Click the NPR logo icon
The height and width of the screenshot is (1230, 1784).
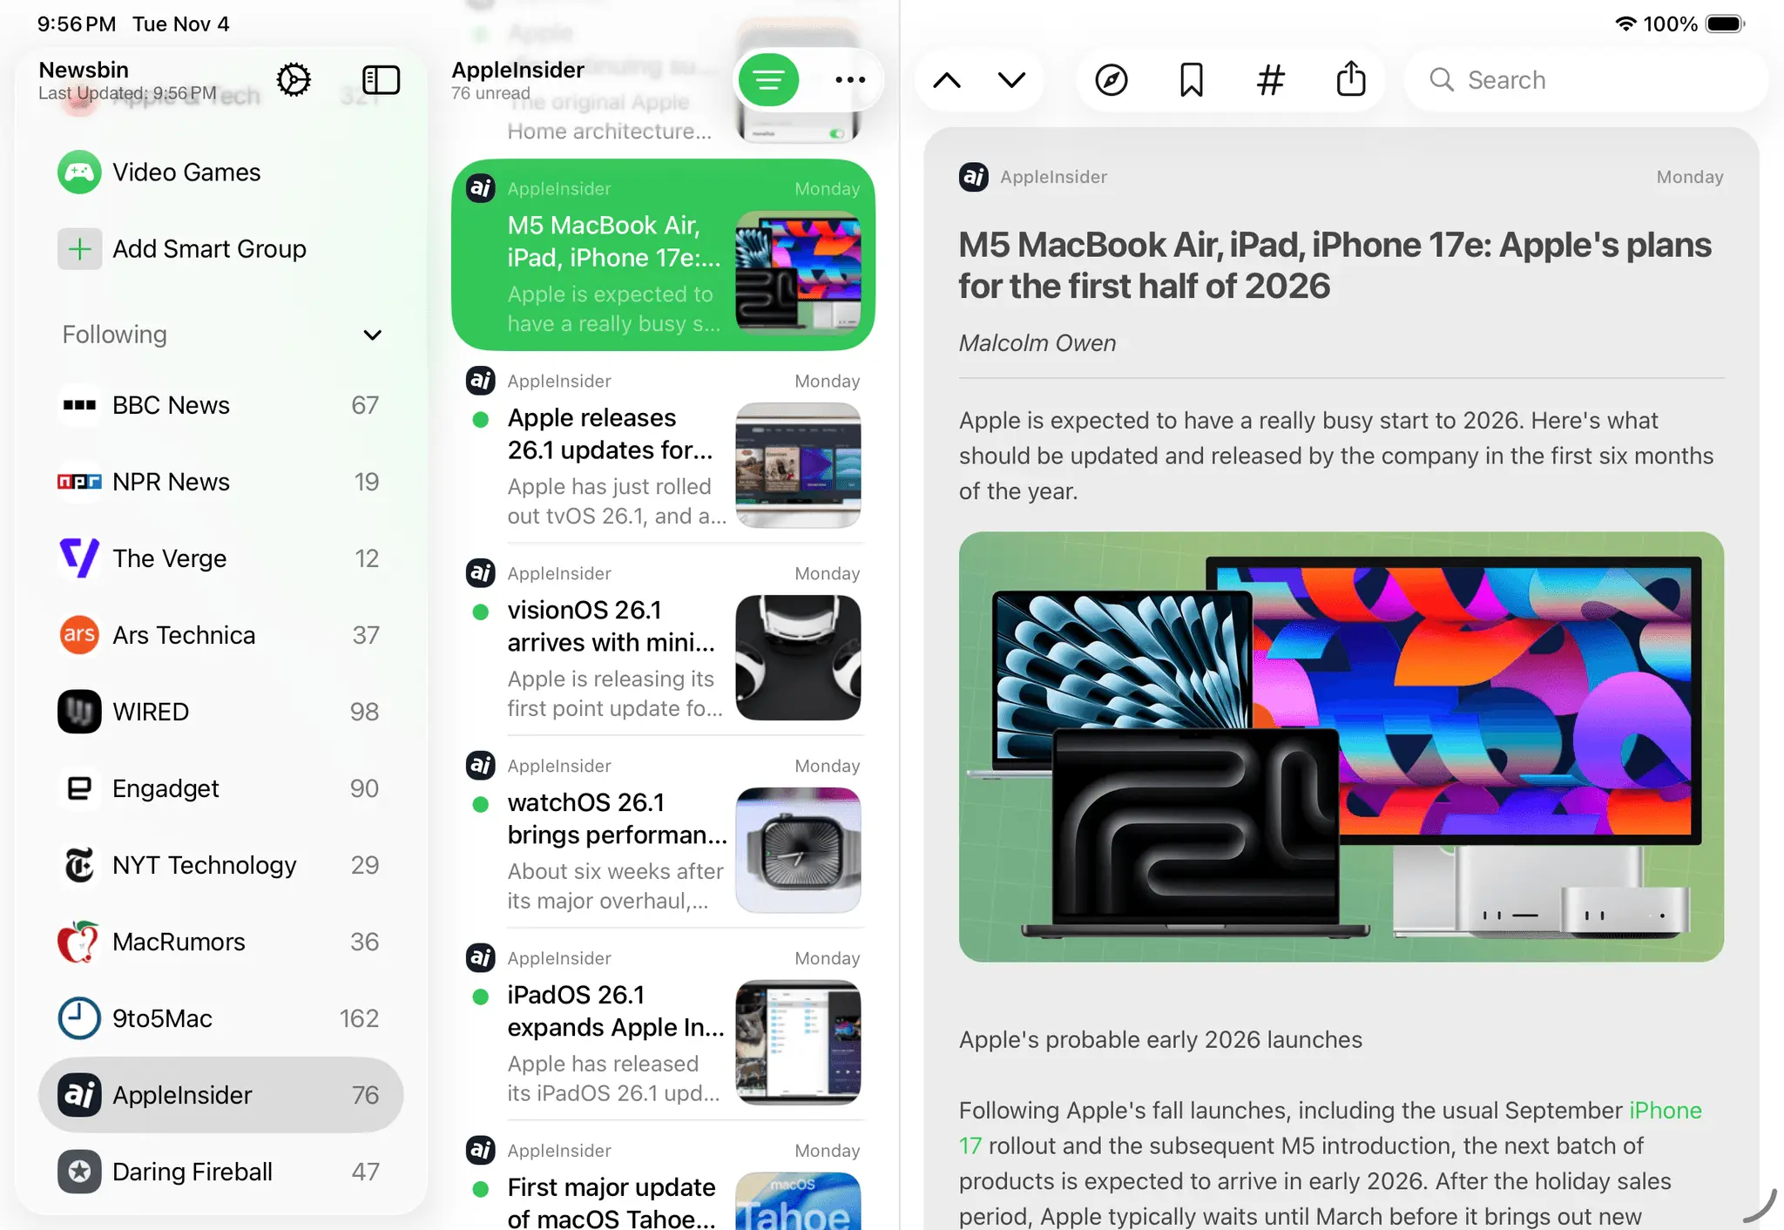79,482
